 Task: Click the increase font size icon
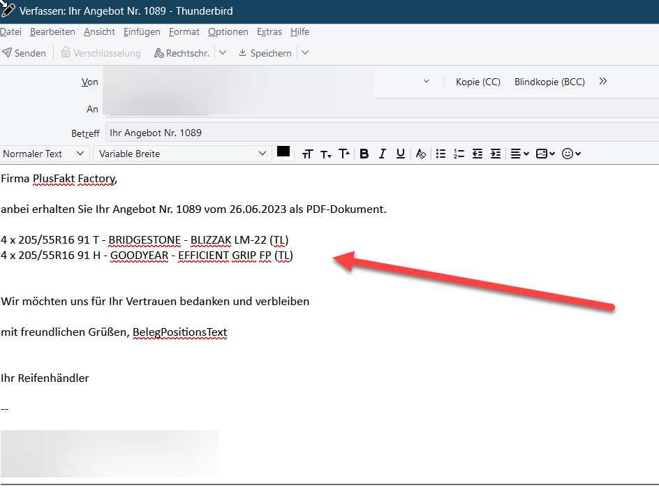pos(344,154)
